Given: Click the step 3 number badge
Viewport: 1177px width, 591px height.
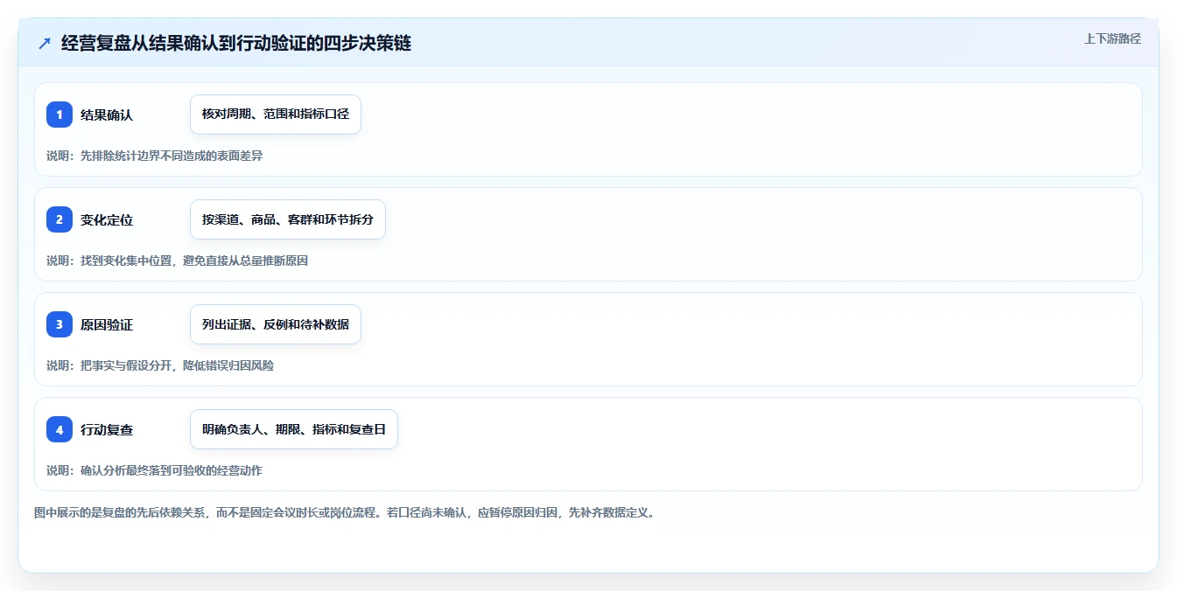Looking at the screenshot, I should (60, 324).
